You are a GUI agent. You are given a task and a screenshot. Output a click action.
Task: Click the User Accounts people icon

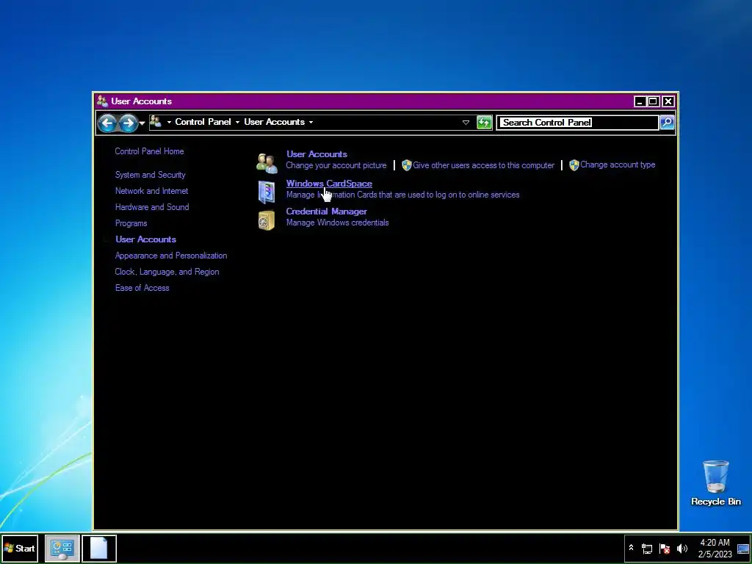[x=267, y=163]
